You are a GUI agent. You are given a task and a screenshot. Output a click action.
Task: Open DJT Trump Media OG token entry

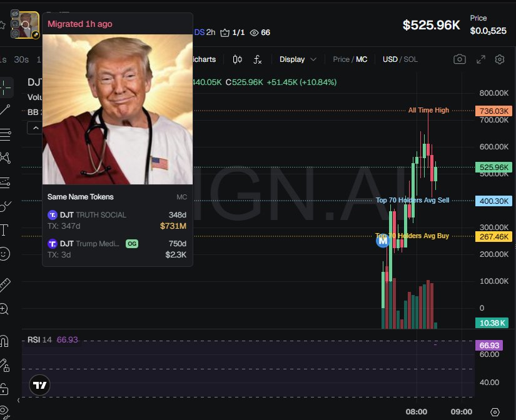pos(117,249)
